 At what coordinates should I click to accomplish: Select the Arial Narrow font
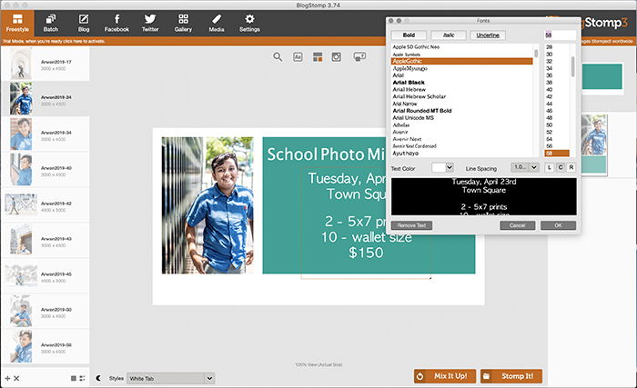pyautogui.click(x=462, y=104)
